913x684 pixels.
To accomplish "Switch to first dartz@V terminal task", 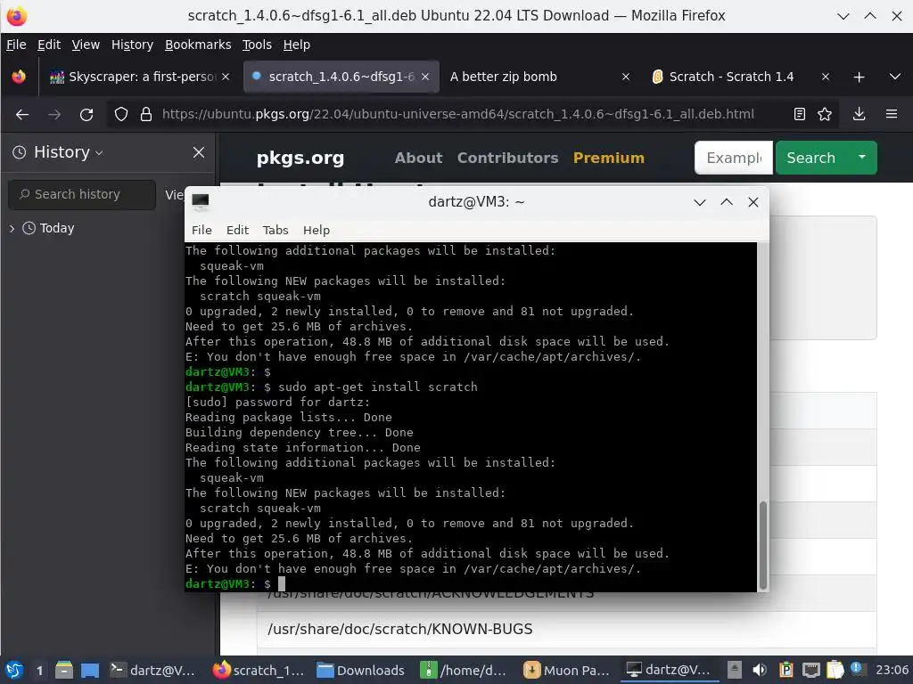I will click(152, 670).
